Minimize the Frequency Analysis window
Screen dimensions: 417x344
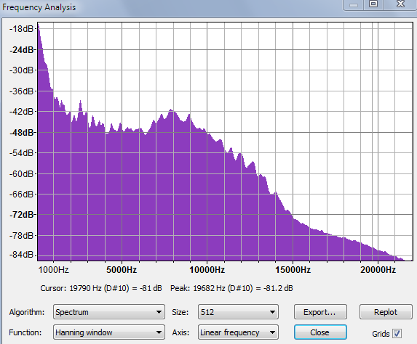(354, 4)
